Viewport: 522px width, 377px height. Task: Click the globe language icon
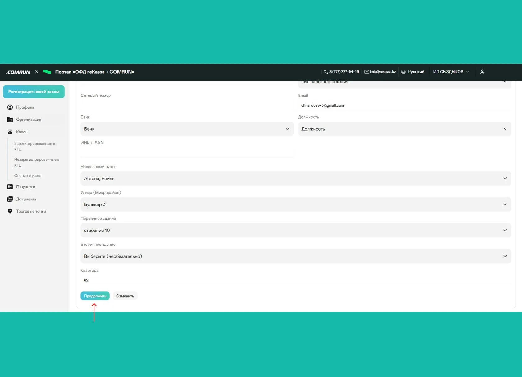[x=403, y=72]
